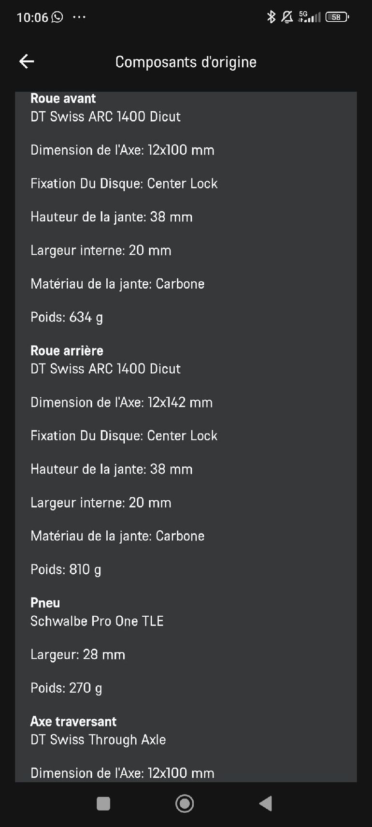
Task: Tap Dimension de l'Axe: 12x142 mm
Action: click(x=121, y=402)
